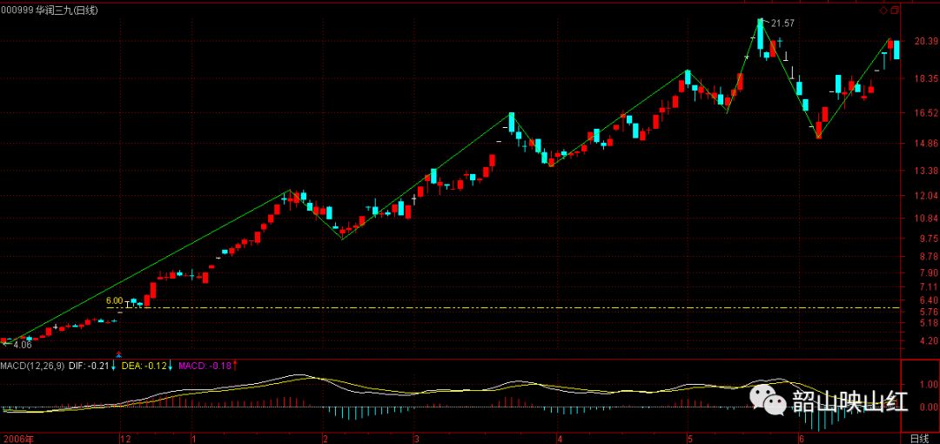Viewport: 940px width, 444px height.
Task: Click the 4.20 price axis value
Action: (929, 341)
